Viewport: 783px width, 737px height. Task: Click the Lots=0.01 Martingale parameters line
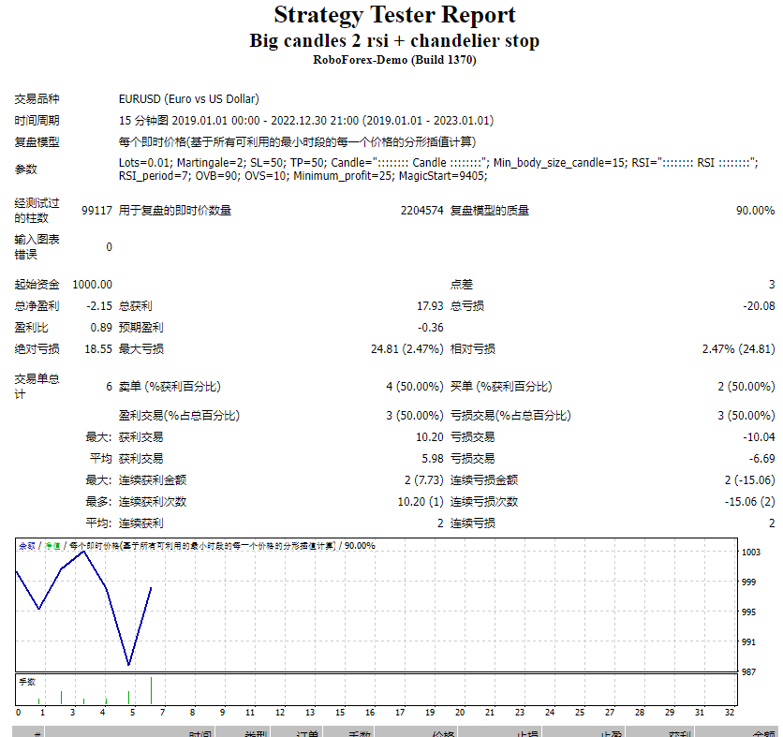coord(438,163)
